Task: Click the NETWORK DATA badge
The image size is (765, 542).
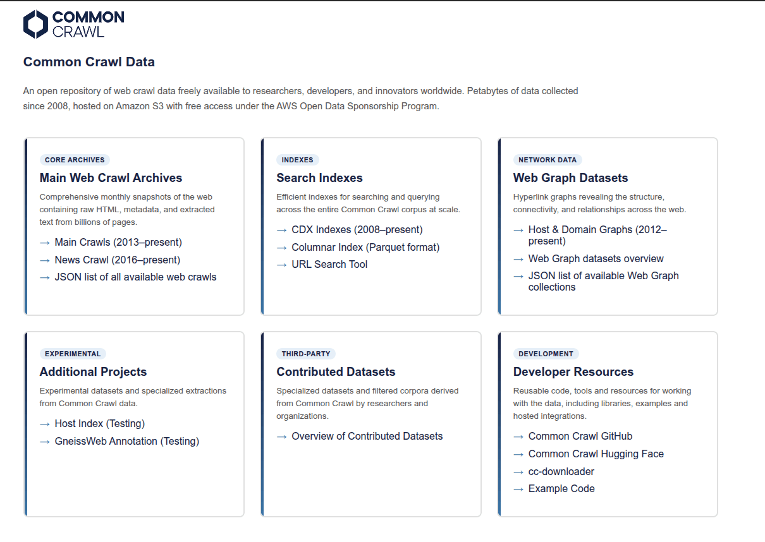Action: tap(548, 160)
